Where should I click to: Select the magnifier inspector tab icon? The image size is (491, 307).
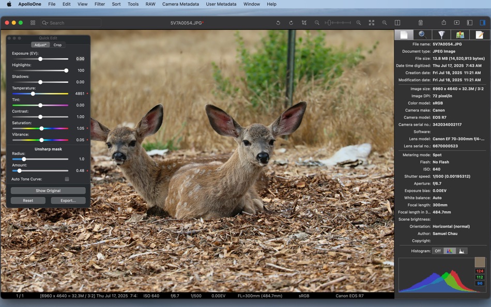pos(422,35)
